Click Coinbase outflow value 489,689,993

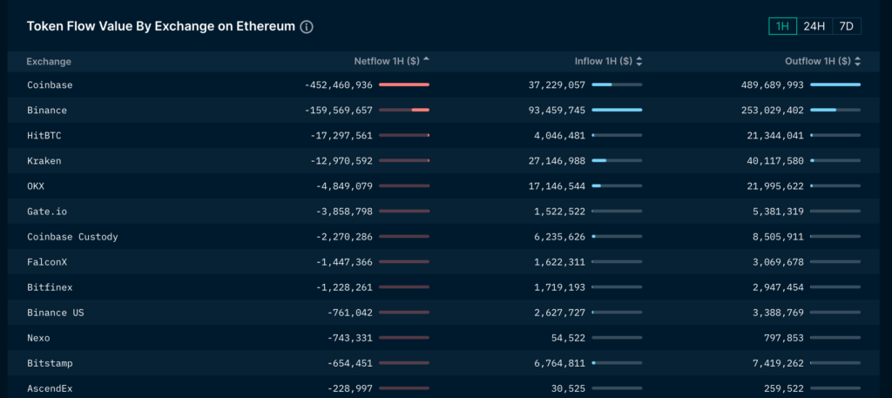pyautogui.click(x=773, y=84)
